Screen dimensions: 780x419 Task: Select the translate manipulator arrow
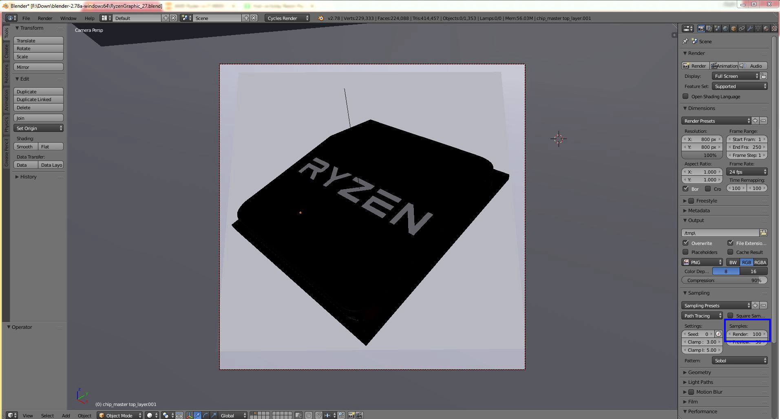pyautogui.click(x=198, y=415)
